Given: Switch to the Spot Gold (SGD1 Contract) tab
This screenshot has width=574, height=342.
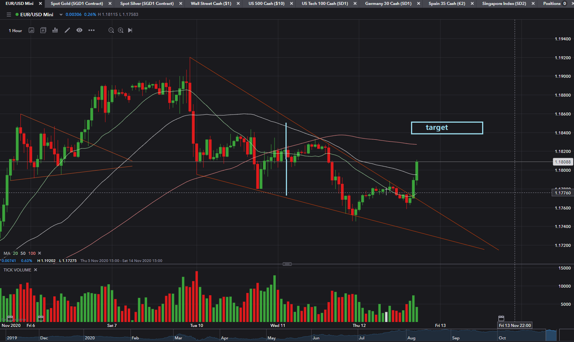Looking at the screenshot, I should [x=77, y=3].
